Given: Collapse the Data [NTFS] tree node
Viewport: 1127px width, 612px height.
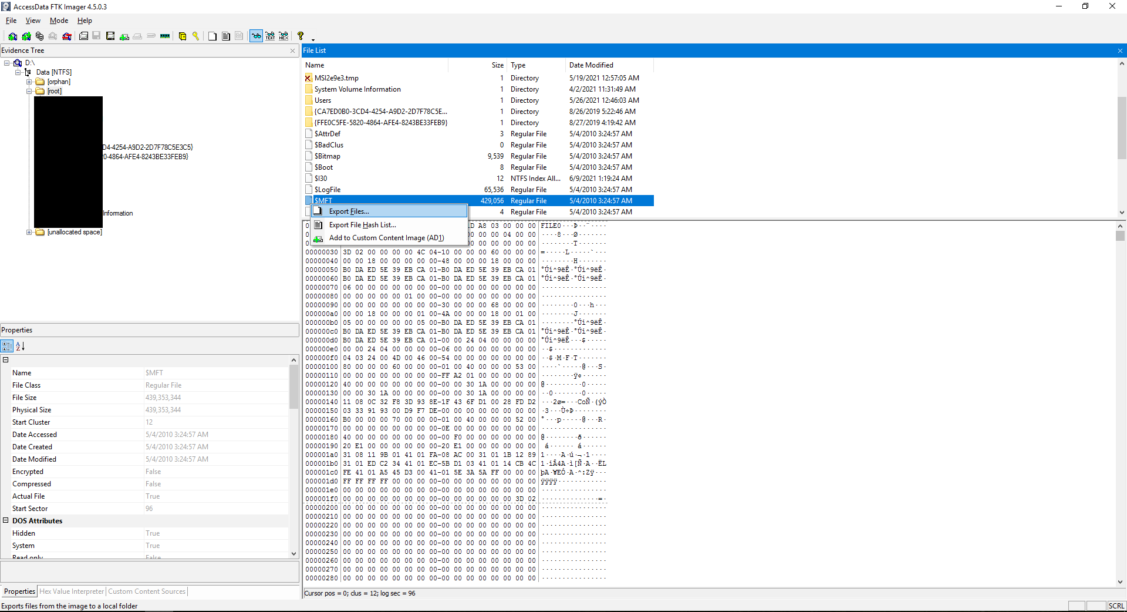Looking at the screenshot, I should 18,72.
